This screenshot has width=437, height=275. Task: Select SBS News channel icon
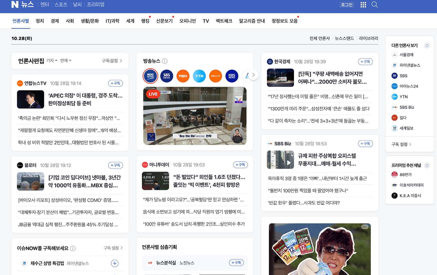(167, 76)
